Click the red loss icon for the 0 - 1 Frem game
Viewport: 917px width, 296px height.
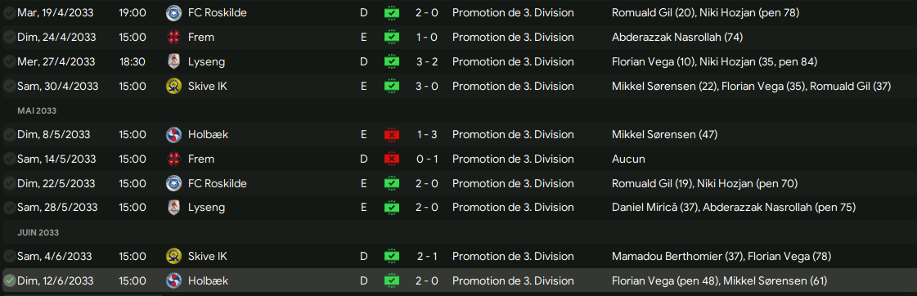point(392,159)
